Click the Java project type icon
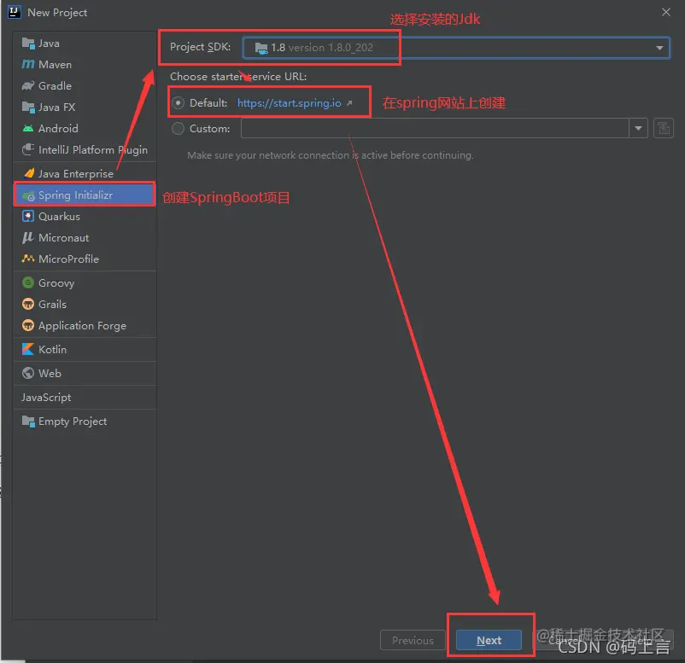The height and width of the screenshot is (663, 685). tap(28, 44)
